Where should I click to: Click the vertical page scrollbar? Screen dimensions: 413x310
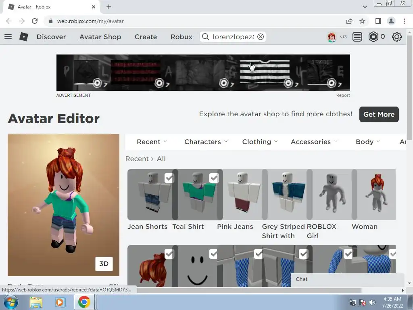click(409, 88)
